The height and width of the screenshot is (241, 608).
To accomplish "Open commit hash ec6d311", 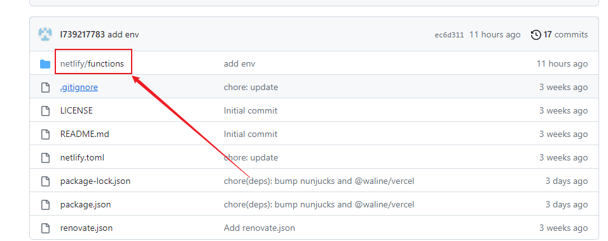I will click(449, 35).
